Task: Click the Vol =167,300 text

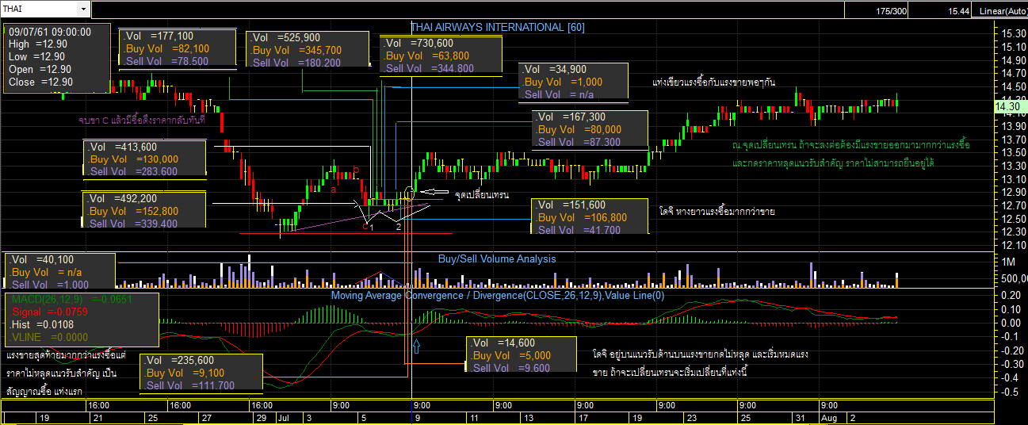Action: point(571,117)
